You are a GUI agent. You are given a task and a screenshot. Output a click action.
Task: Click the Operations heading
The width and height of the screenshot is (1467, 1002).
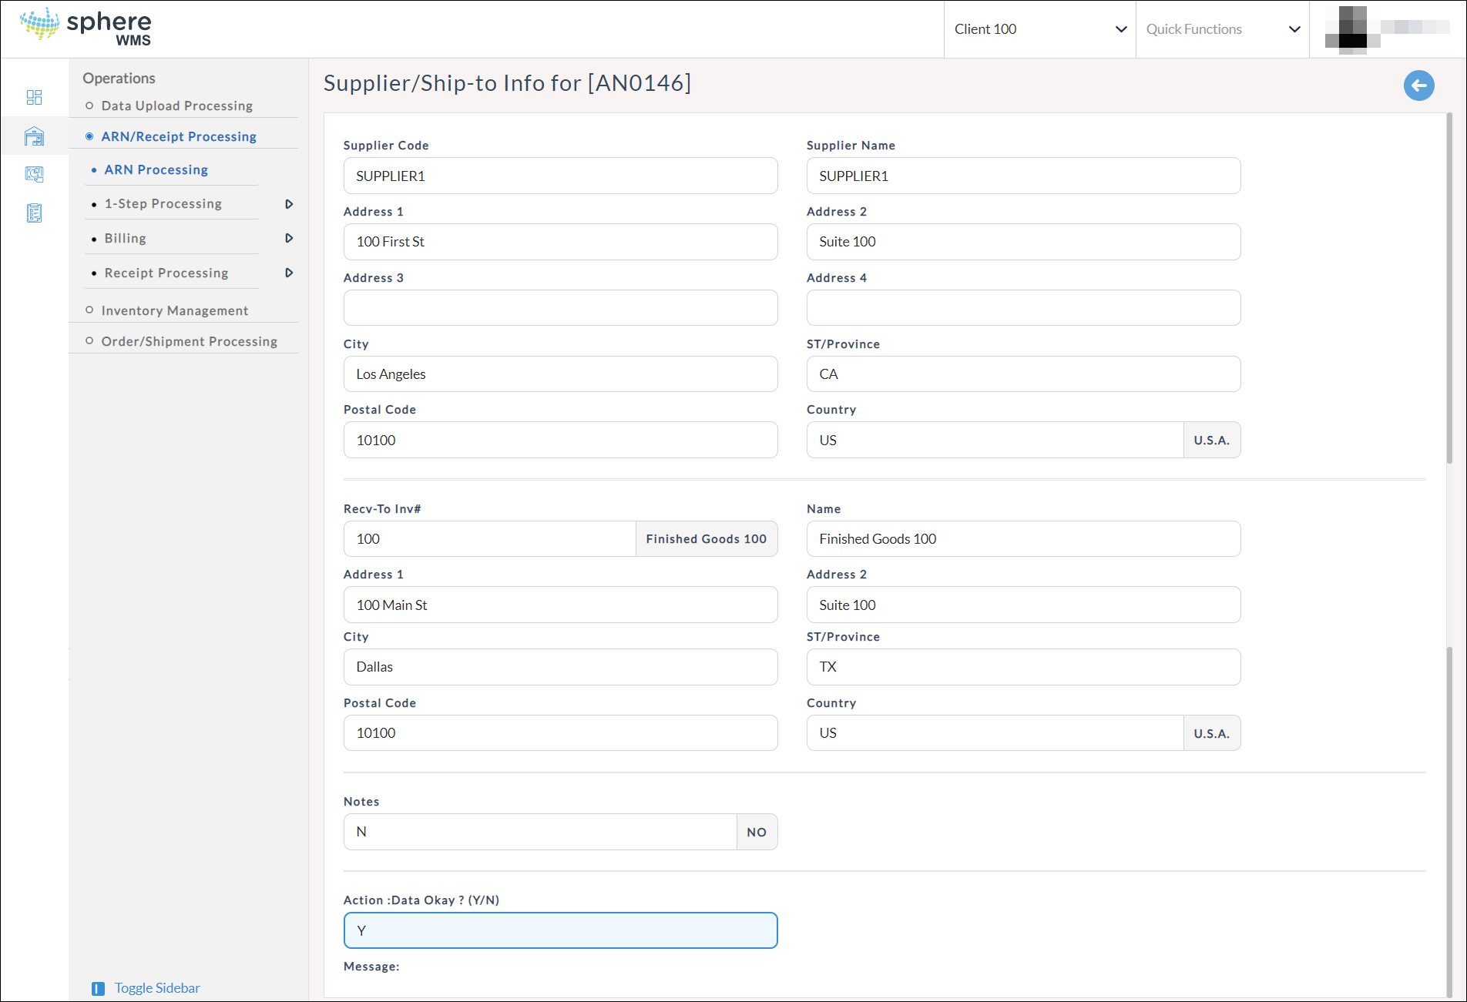[119, 78]
